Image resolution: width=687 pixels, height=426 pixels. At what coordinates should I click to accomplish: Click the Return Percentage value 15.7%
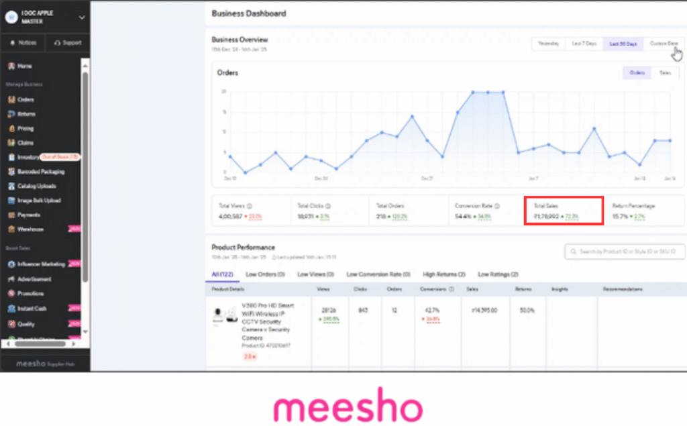[x=620, y=217]
